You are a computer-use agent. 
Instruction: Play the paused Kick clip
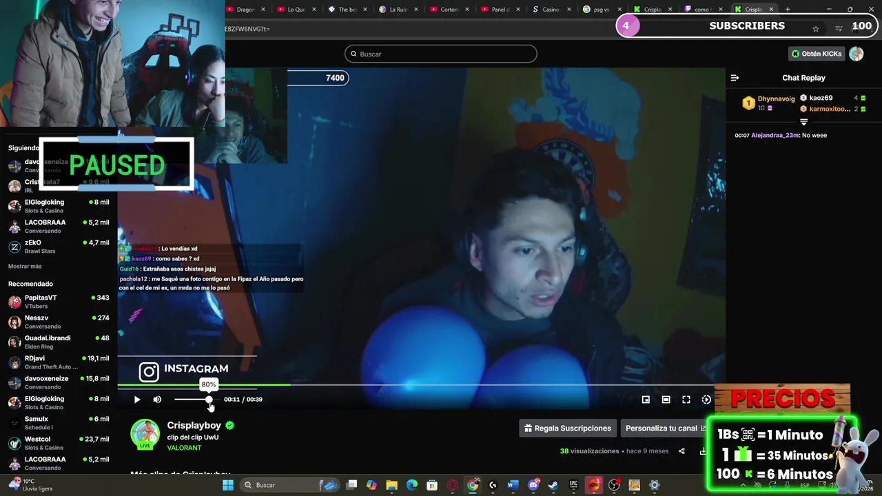[137, 400]
